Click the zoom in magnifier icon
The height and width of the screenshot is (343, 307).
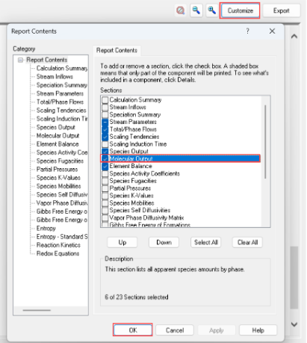(x=211, y=10)
